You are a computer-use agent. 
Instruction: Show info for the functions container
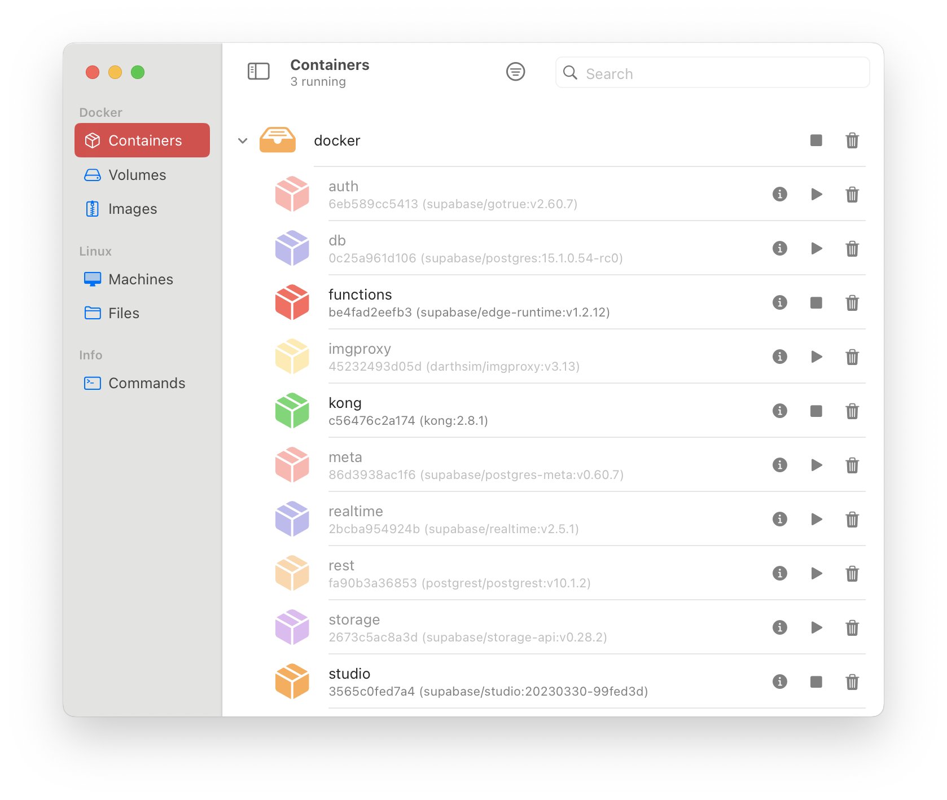(780, 302)
